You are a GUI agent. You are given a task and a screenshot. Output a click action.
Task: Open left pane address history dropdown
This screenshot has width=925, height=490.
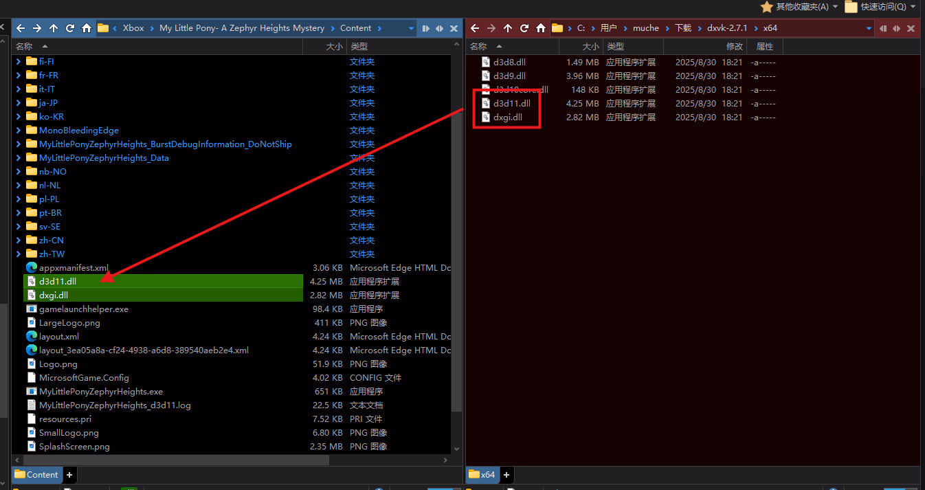pyautogui.click(x=412, y=28)
